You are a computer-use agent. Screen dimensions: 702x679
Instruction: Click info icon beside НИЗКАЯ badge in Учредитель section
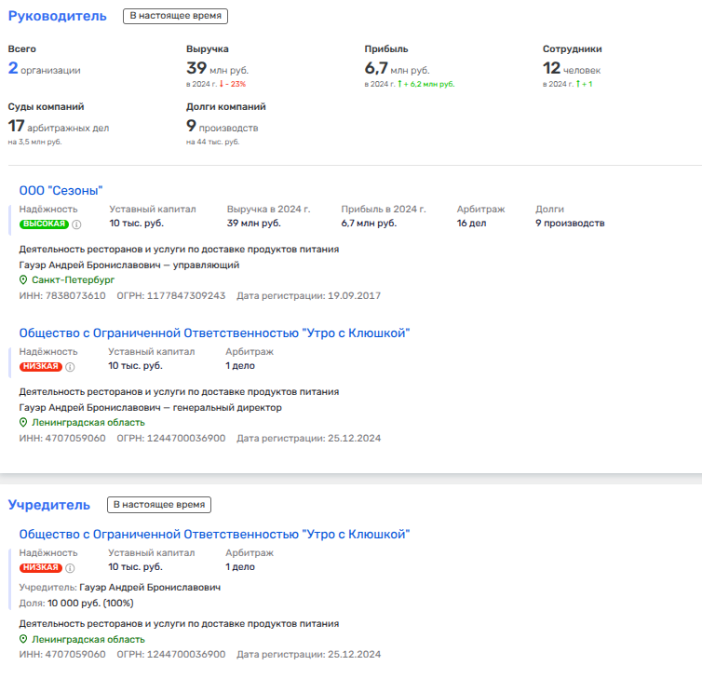pos(70,568)
